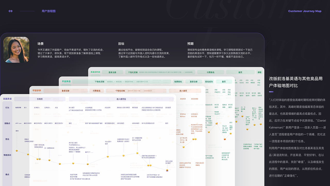
Task: Click the 行为 row label
Action: click(7, 107)
